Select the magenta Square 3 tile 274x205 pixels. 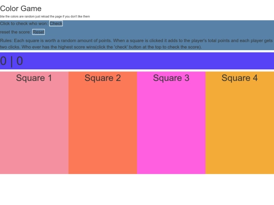pyautogui.click(x=172, y=122)
